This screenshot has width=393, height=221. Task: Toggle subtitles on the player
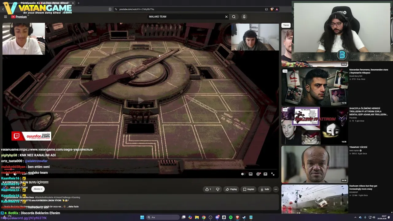[x=251, y=174]
